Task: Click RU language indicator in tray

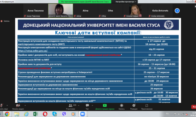Action: [167, 114]
